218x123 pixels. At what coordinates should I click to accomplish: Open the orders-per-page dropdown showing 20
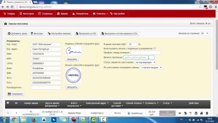point(204,33)
